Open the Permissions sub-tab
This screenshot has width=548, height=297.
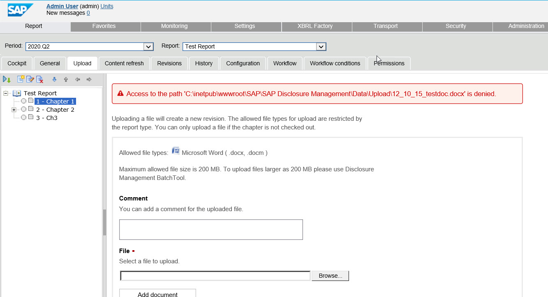389,63
